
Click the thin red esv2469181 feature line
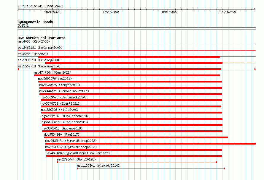[x=136, y=50]
